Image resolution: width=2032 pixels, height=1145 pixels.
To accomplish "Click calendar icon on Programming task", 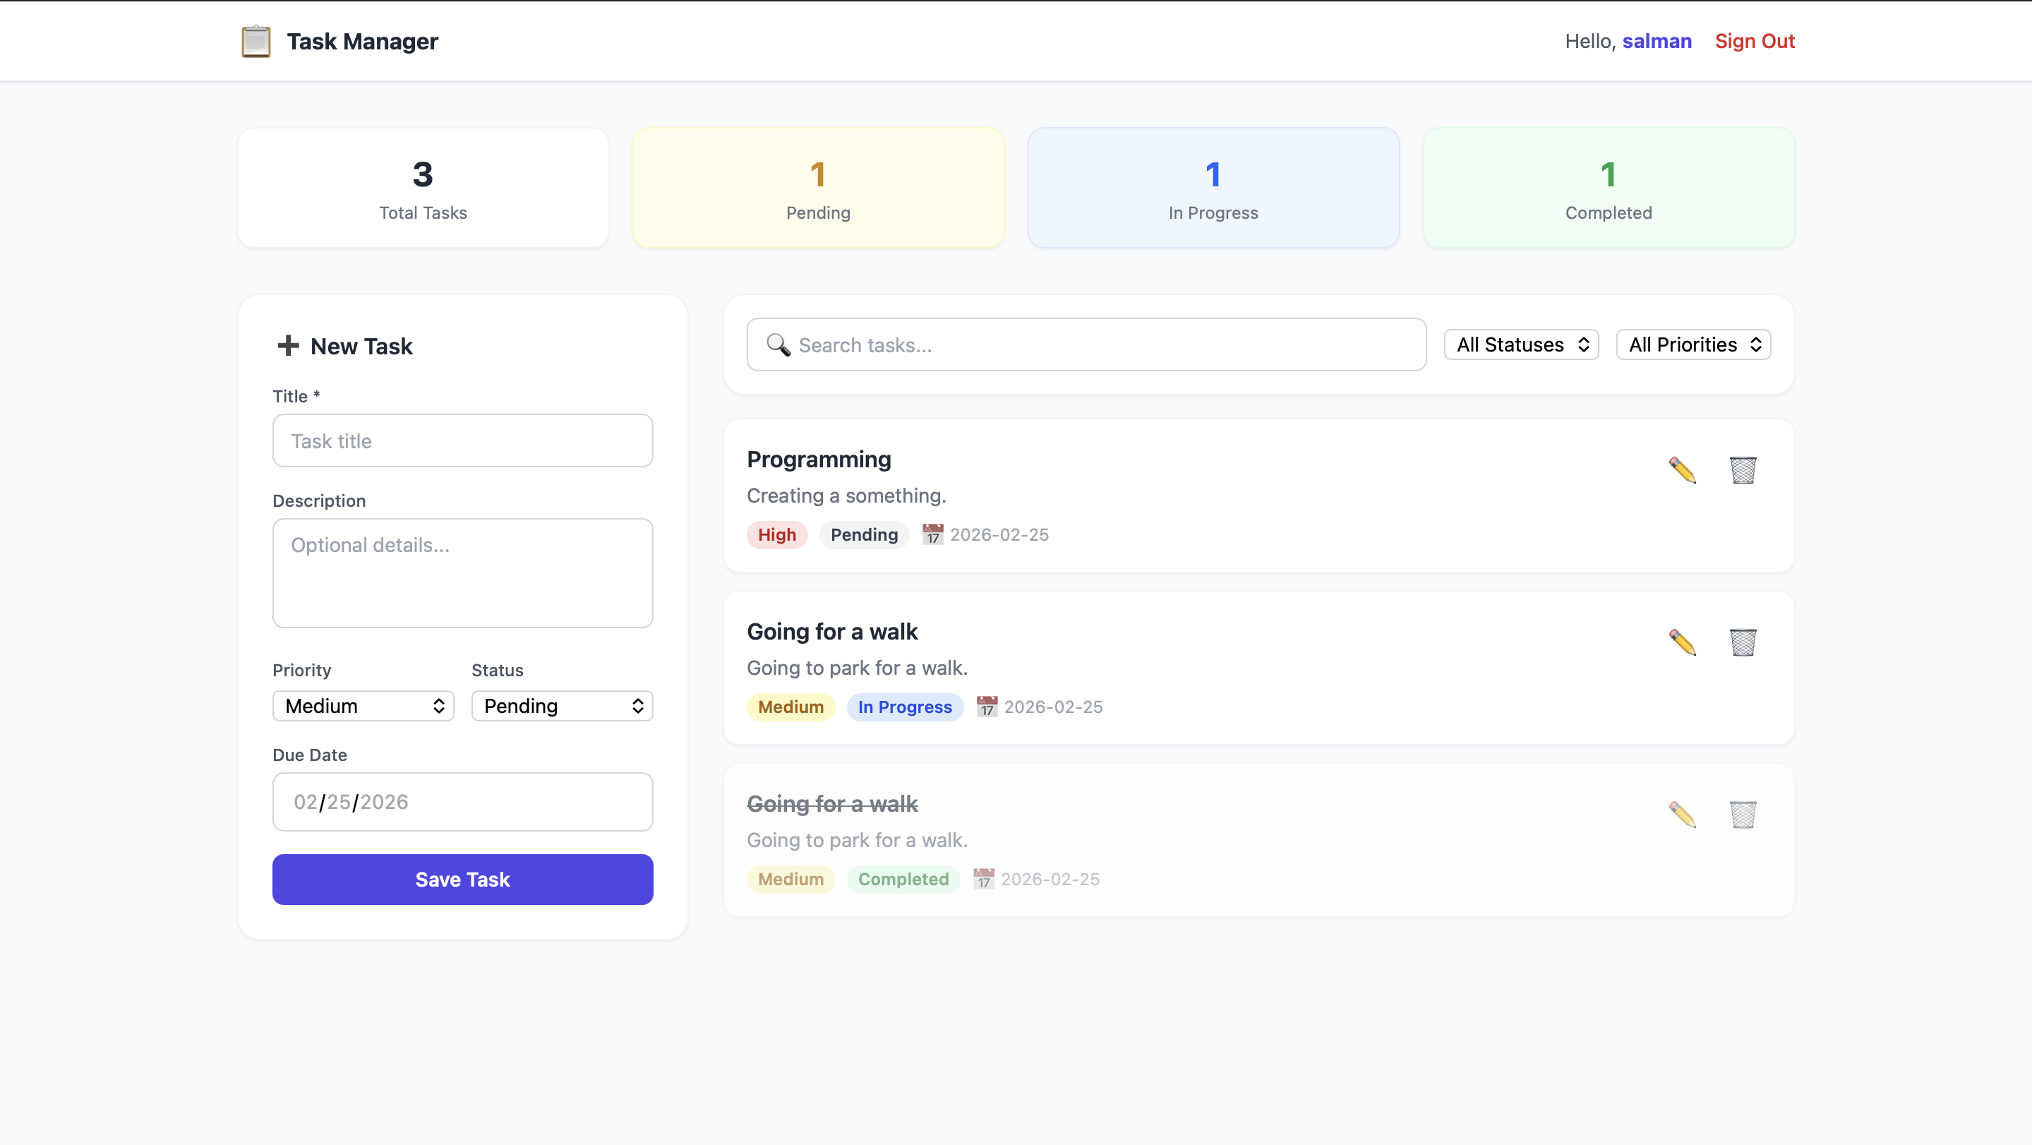I will pos(932,534).
